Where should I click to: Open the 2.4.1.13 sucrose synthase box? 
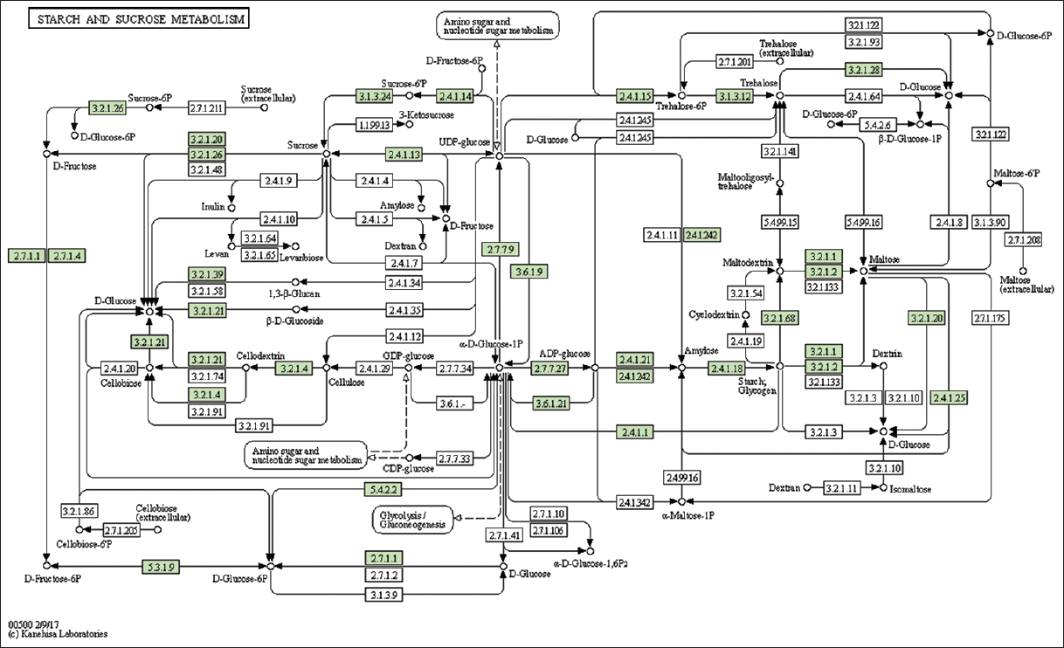pyautogui.click(x=403, y=155)
